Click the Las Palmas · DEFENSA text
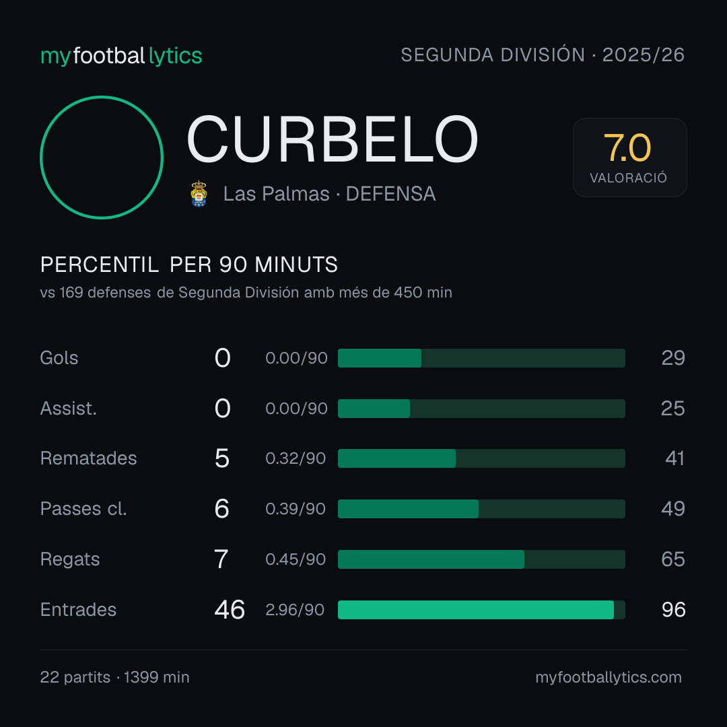The image size is (727, 727). click(330, 194)
